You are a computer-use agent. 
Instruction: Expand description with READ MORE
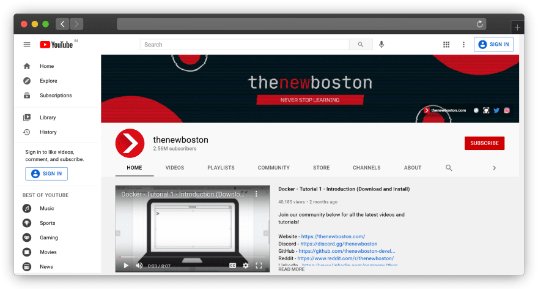[291, 269]
